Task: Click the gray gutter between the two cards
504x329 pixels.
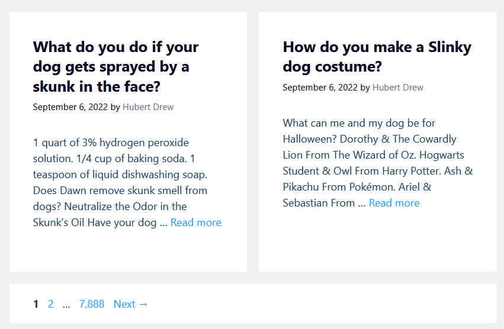Action: coord(253,141)
